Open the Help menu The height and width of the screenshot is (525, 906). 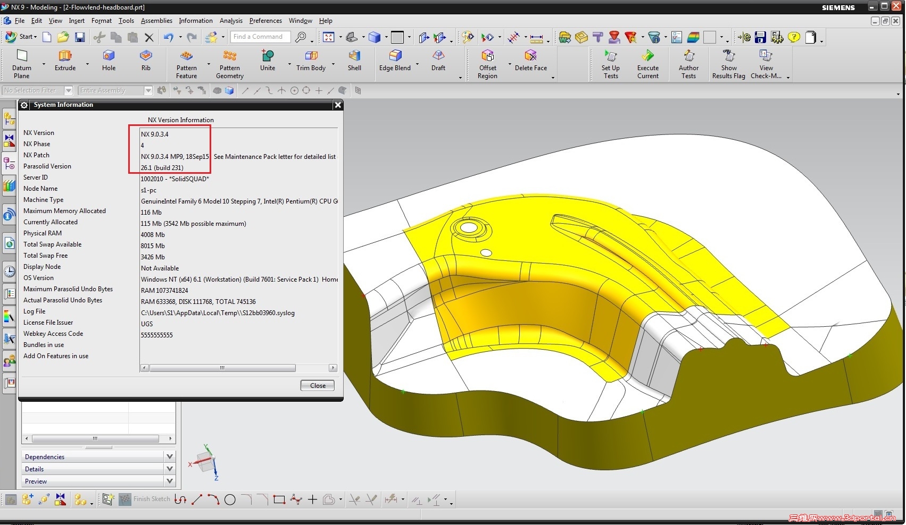(326, 21)
